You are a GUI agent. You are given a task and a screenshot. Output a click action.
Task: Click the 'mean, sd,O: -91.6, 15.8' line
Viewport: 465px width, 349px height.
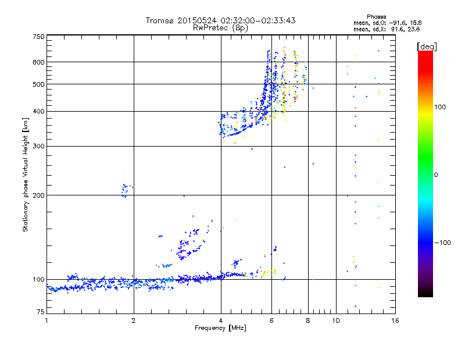point(387,23)
